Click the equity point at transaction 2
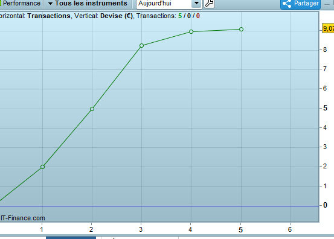The height and width of the screenshot is (239, 334). pos(92,109)
